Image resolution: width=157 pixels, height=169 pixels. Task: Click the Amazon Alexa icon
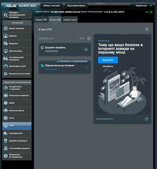[6, 110]
